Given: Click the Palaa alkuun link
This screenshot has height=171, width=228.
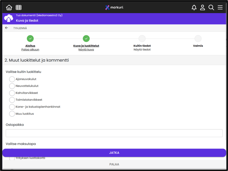Looking at the screenshot, I should tap(30, 50).
